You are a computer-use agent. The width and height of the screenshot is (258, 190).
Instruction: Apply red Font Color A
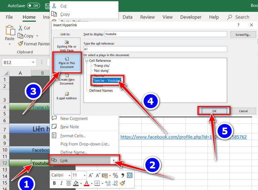point(87,183)
